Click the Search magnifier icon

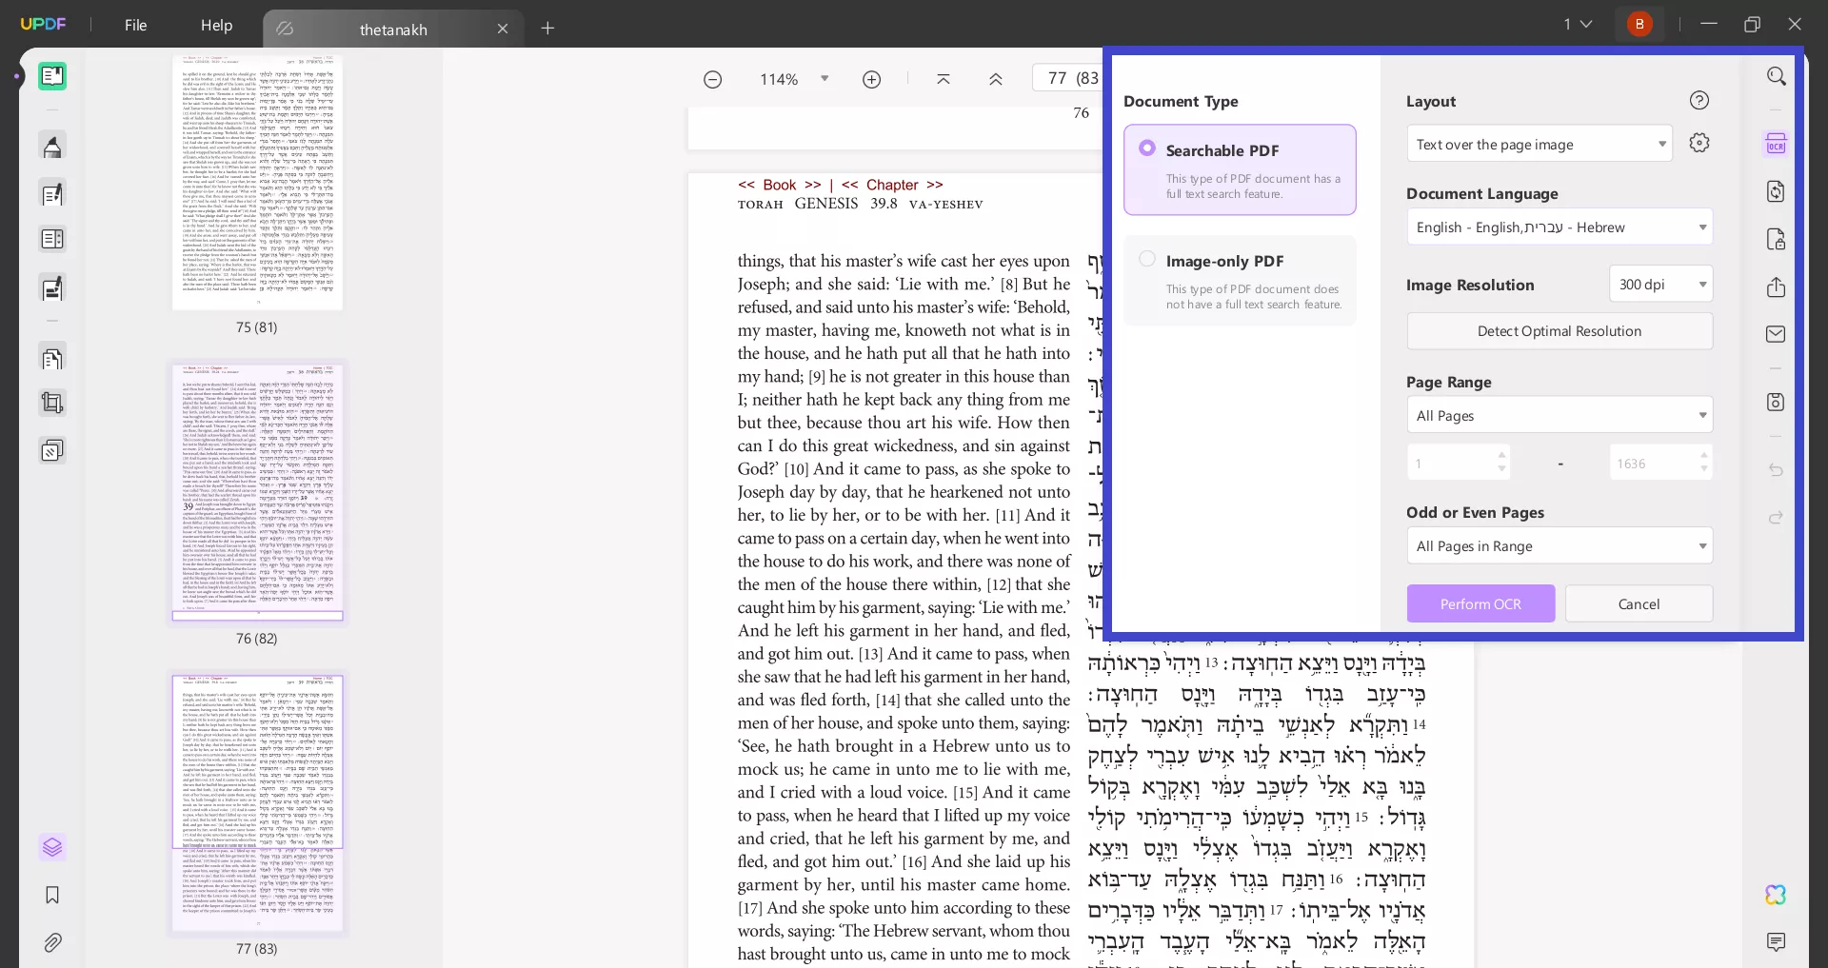click(1777, 76)
